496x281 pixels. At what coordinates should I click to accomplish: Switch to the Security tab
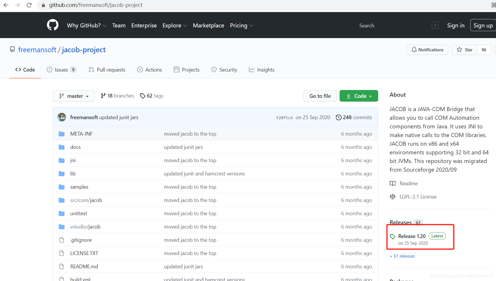[x=224, y=70]
